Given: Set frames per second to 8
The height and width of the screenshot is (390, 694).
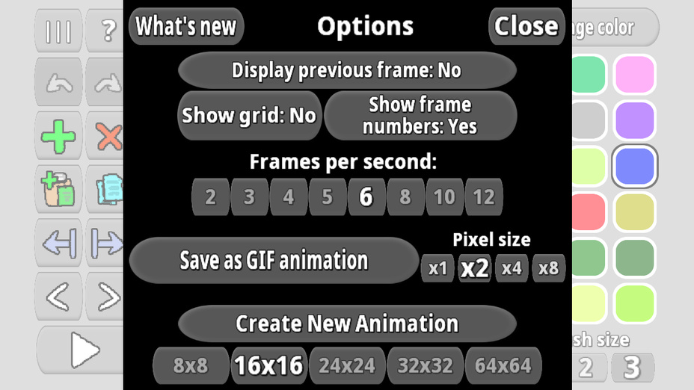Looking at the screenshot, I should pyautogui.click(x=405, y=196).
